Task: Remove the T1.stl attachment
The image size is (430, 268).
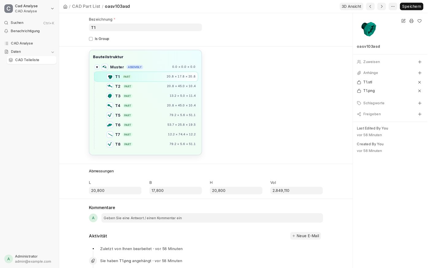Action: [x=420, y=82]
